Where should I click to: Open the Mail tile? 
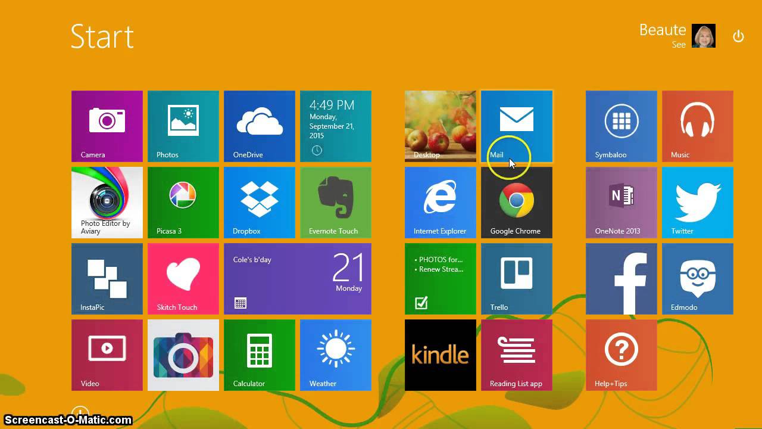tap(517, 126)
